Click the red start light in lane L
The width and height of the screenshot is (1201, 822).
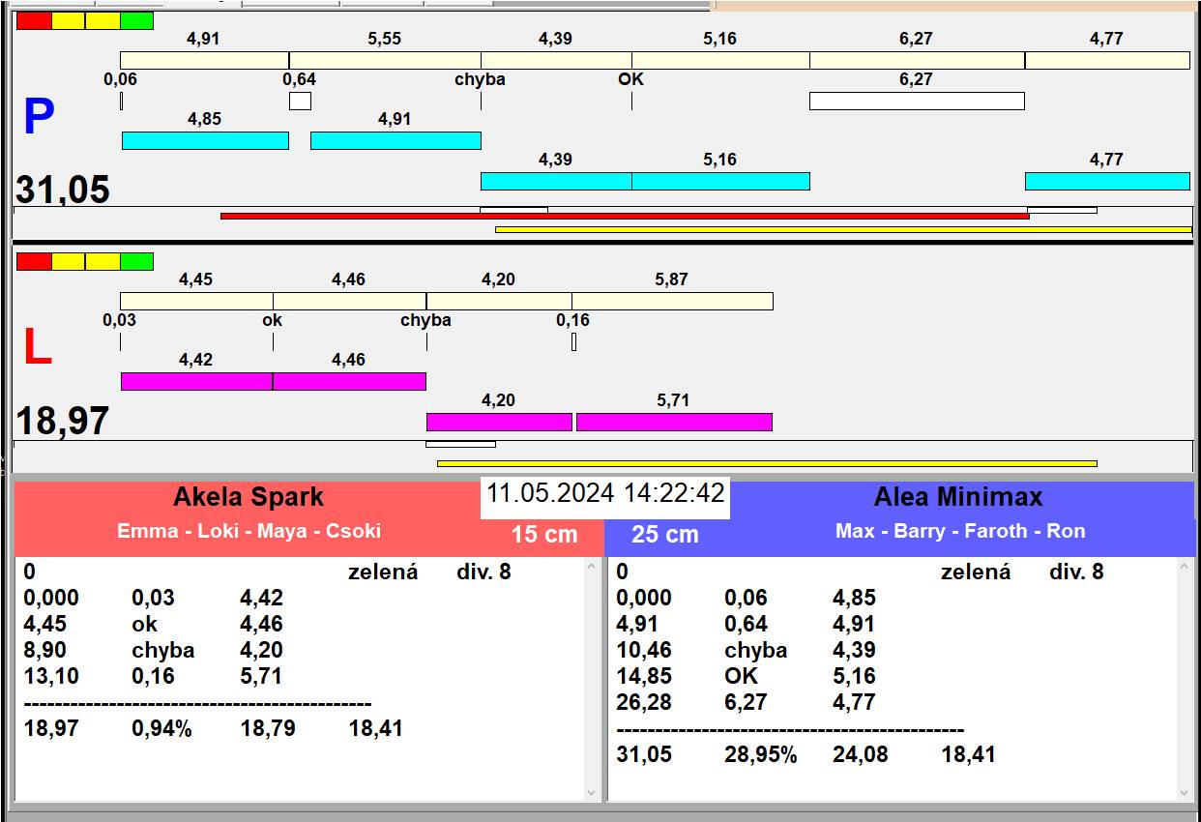[x=34, y=261]
